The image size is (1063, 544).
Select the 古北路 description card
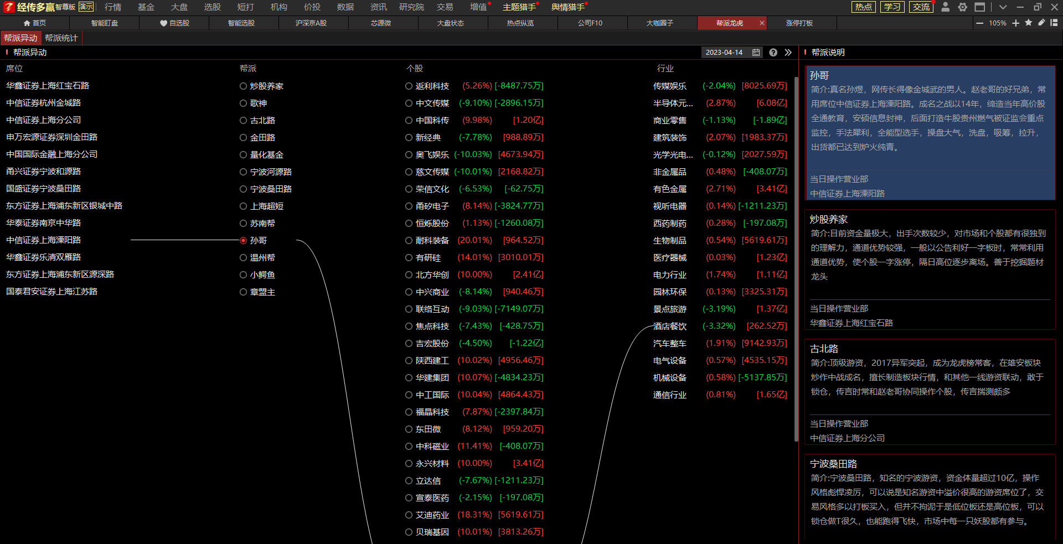(x=930, y=392)
